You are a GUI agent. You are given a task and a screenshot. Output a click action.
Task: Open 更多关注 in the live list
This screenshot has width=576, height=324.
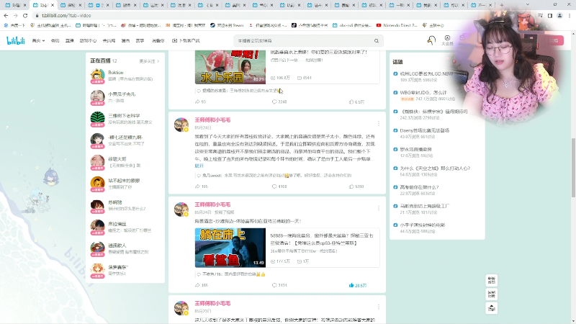coord(149,61)
